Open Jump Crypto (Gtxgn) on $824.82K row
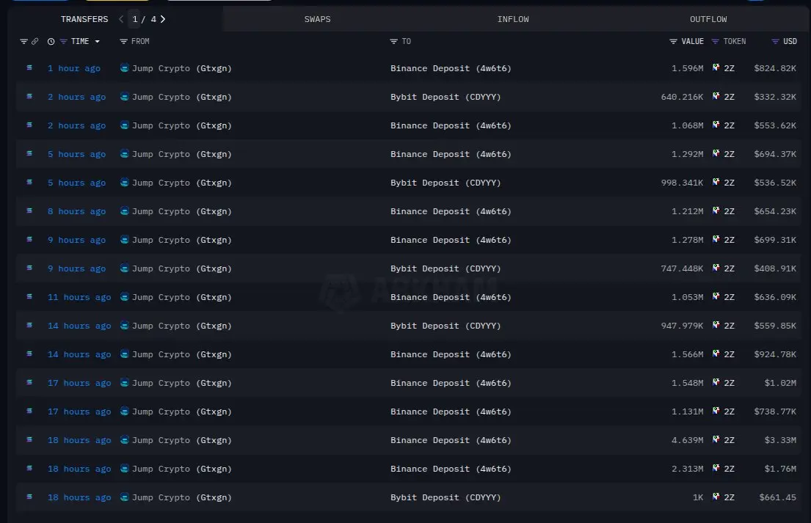This screenshot has width=811, height=523. pyautogui.click(x=181, y=68)
